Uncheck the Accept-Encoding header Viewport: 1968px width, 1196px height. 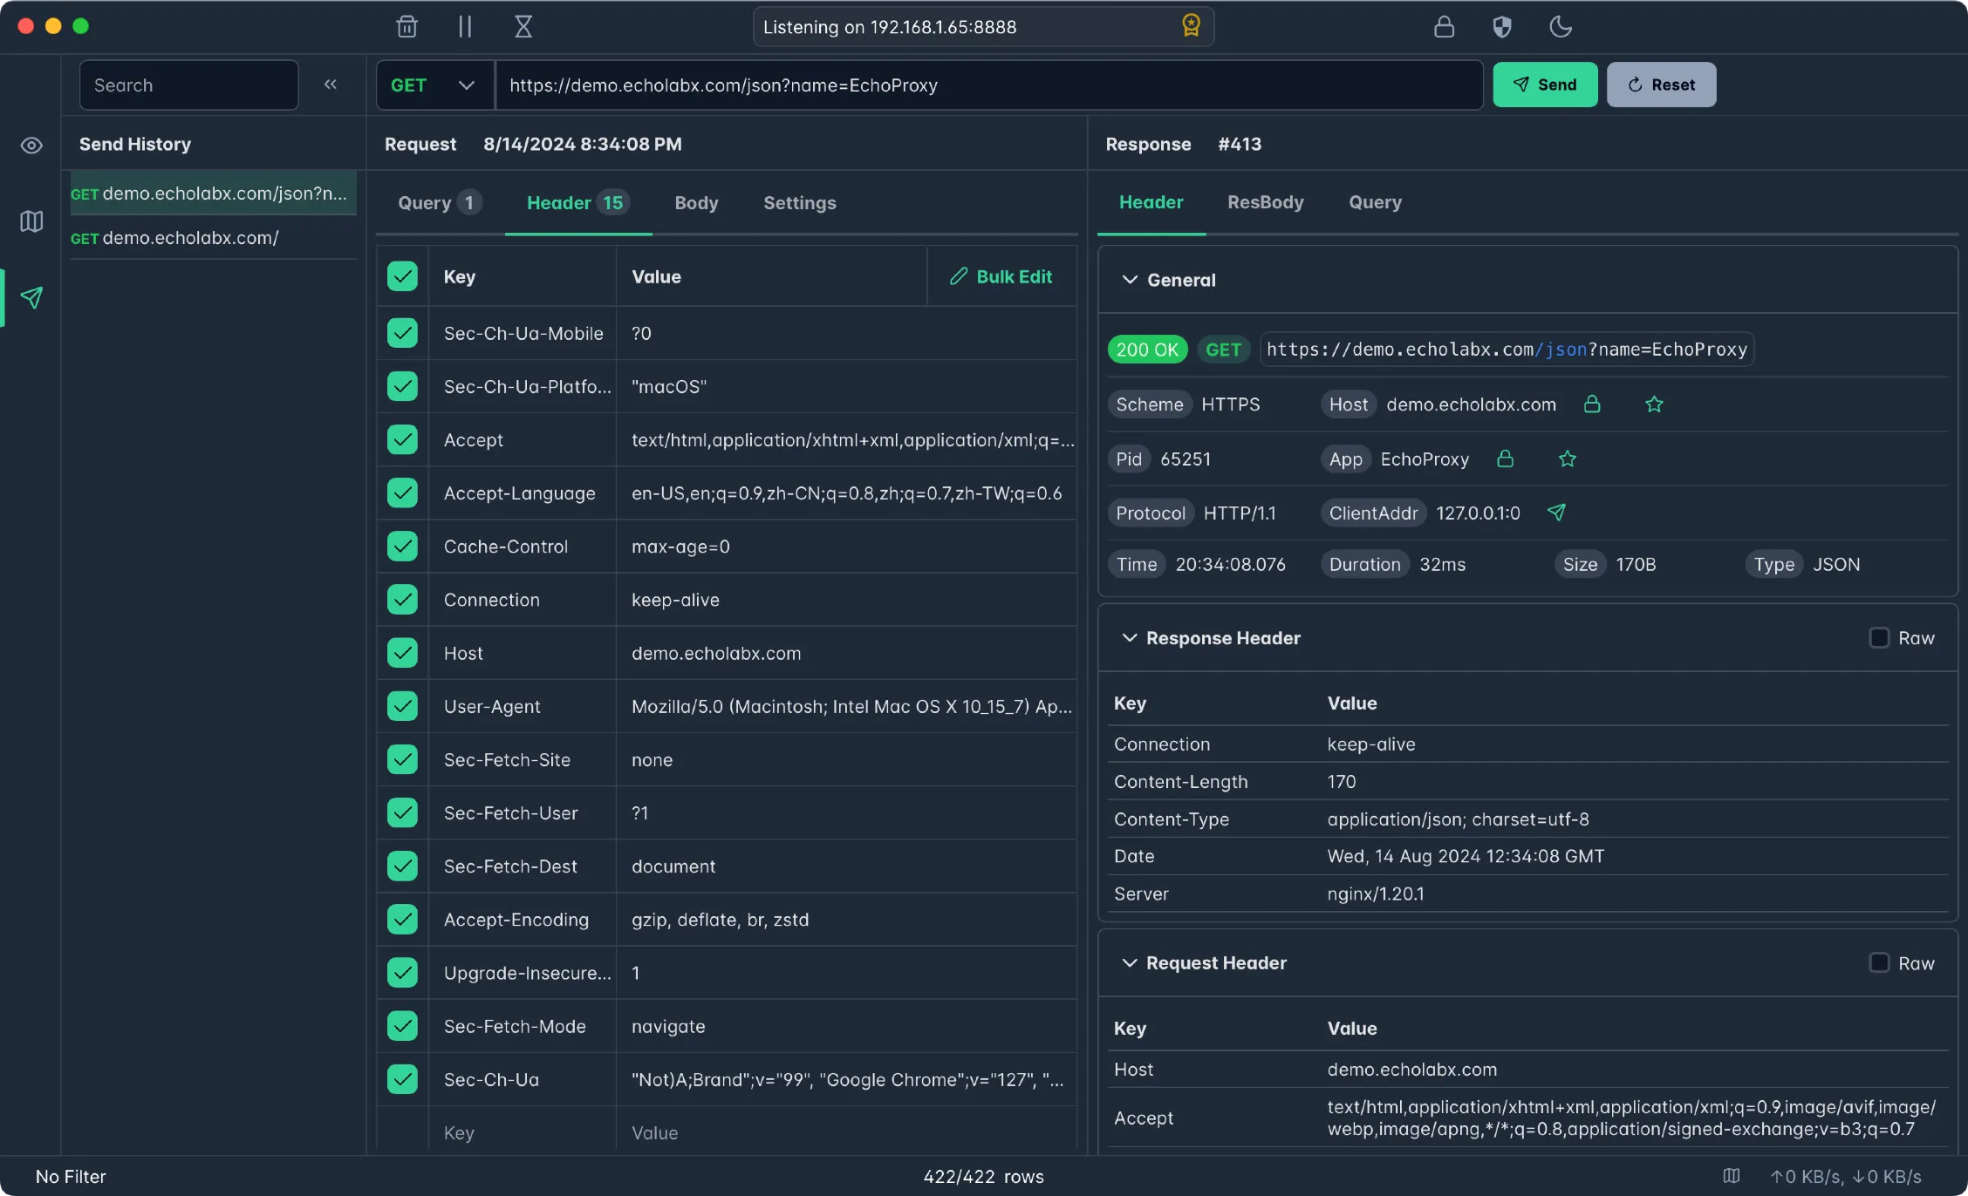(402, 919)
